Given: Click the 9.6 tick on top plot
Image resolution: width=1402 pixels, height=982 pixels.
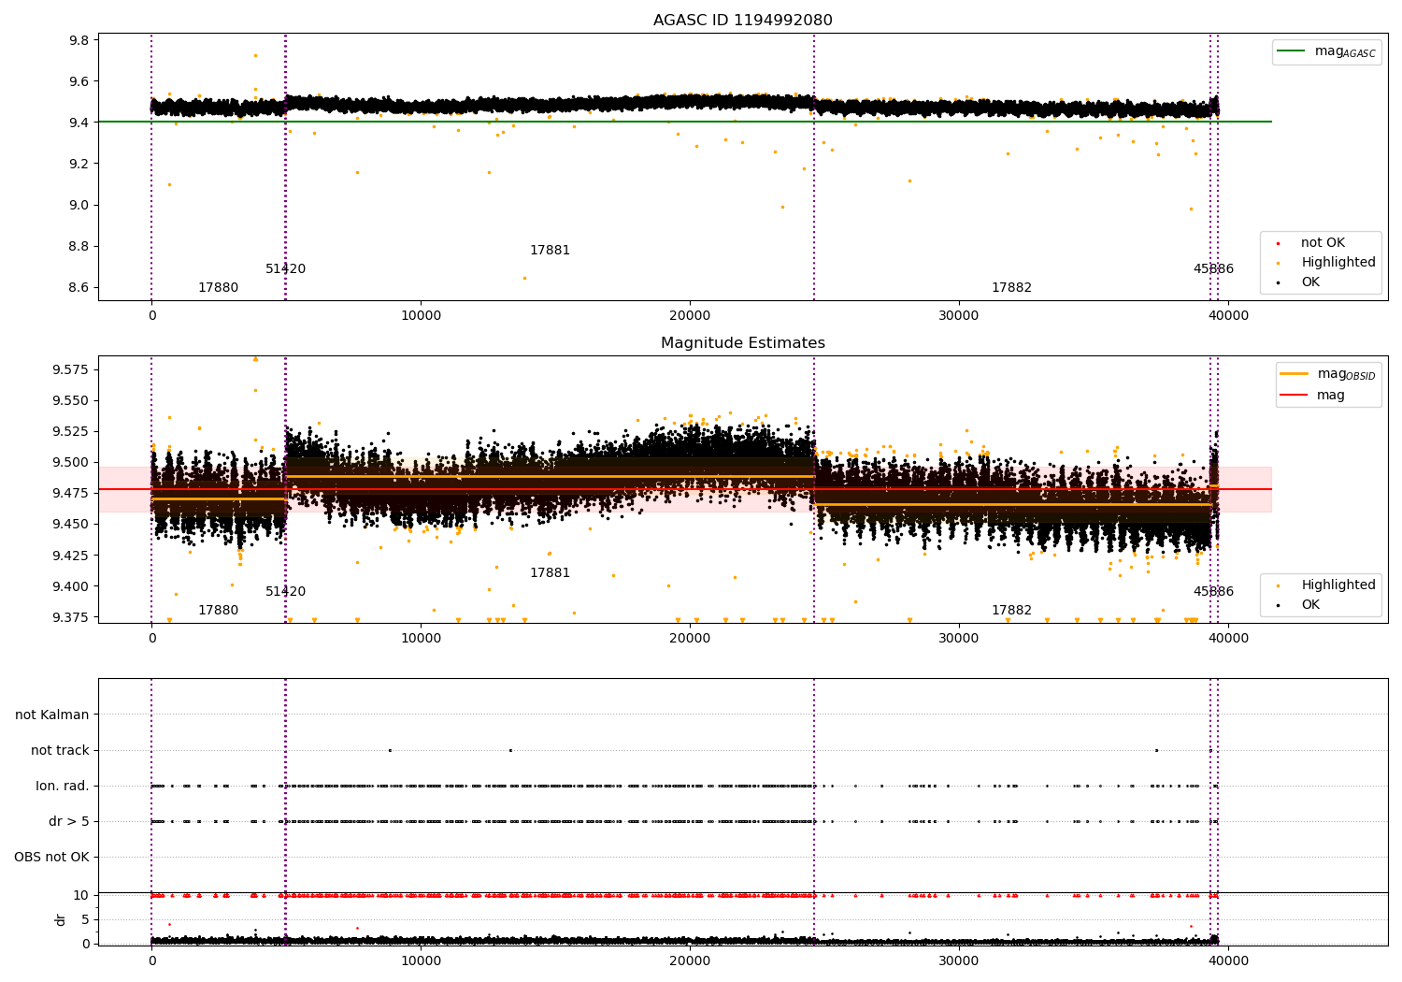Looking at the screenshot, I should point(79,81).
